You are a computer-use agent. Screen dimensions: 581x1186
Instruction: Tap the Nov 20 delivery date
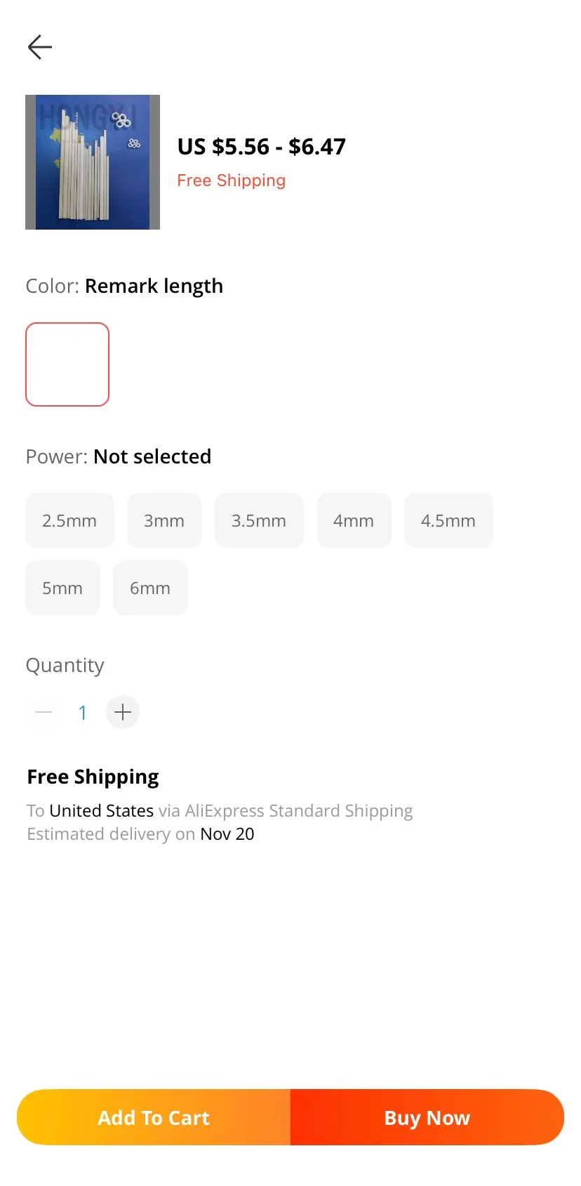point(227,834)
